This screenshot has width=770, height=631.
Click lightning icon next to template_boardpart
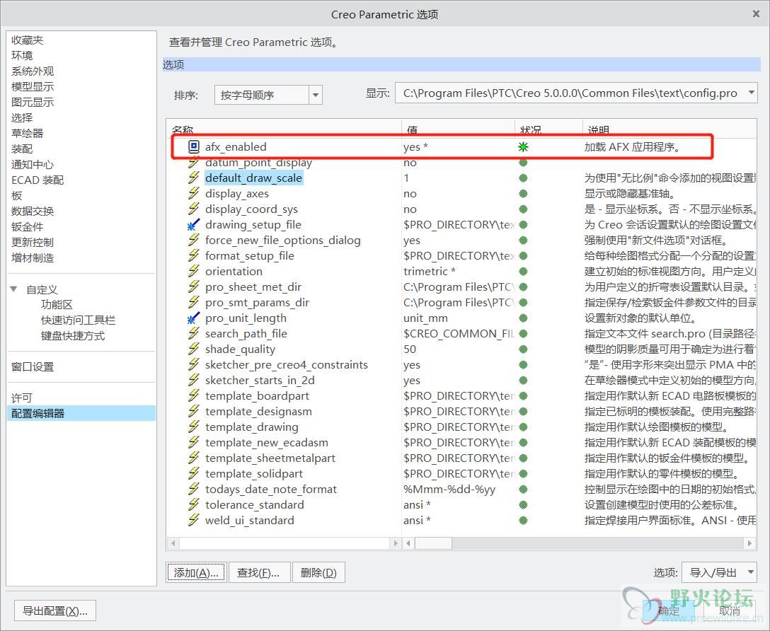click(193, 395)
